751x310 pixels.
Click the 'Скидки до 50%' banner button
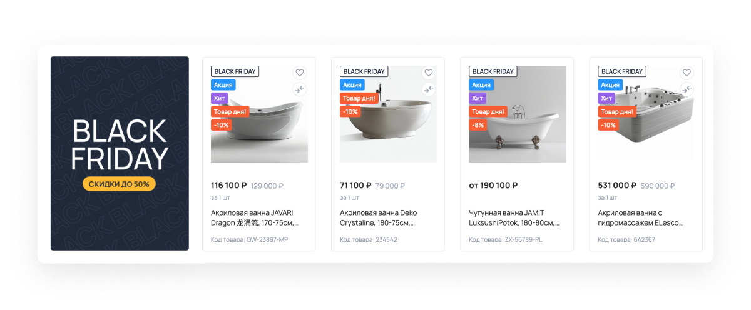pos(120,184)
